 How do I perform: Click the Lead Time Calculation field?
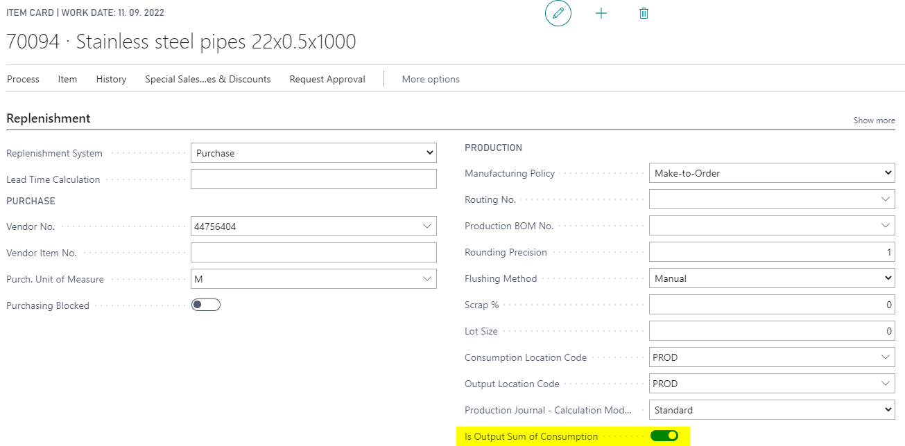point(313,179)
